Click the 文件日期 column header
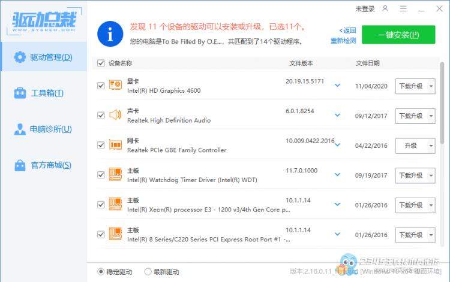 [368, 63]
